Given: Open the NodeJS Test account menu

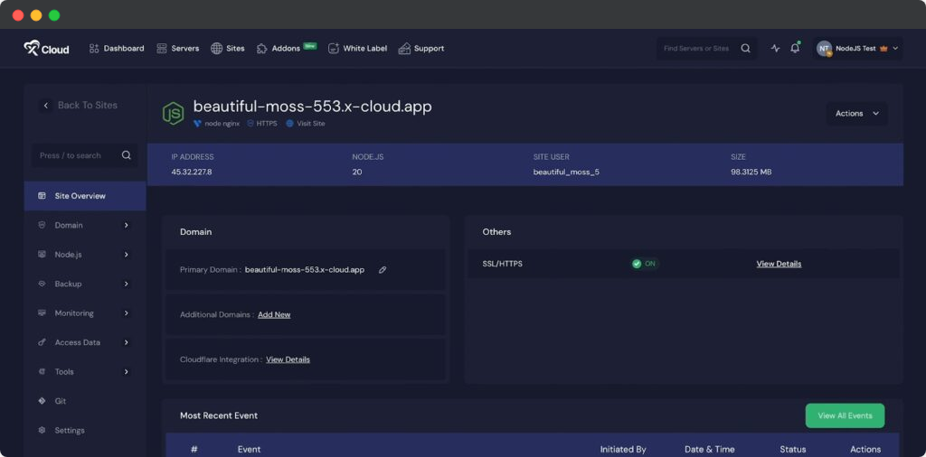Looking at the screenshot, I should (856, 49).
